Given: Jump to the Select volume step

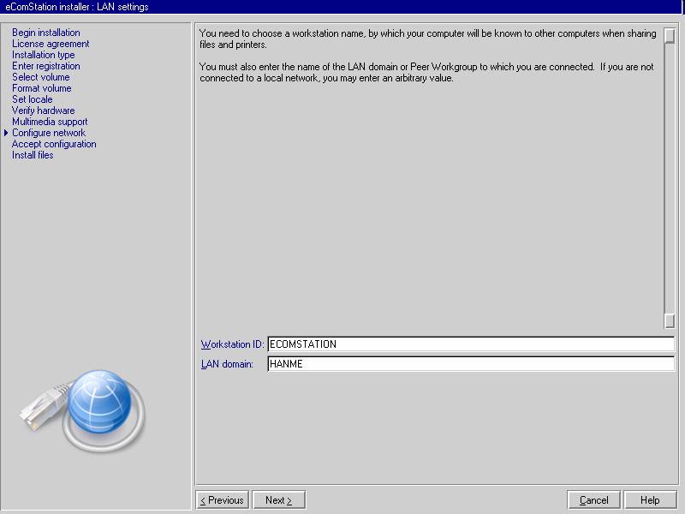Looking at the screenshot, I should [x=41, y=77].
